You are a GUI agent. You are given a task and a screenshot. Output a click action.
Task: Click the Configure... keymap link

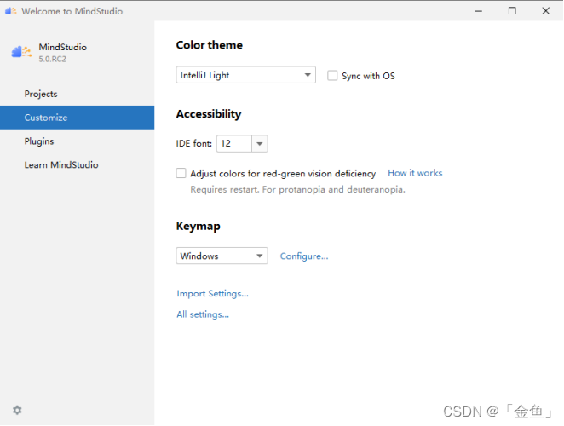(304, 256)
